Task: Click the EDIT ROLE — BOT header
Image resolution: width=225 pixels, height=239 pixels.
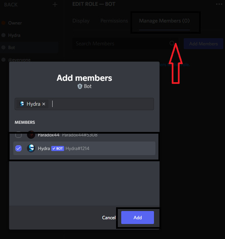Action: 94,4
